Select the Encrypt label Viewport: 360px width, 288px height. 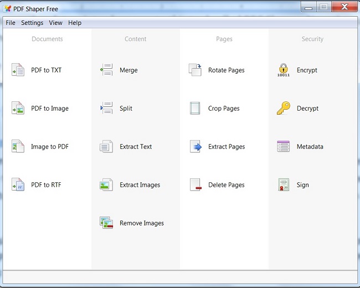307,70
